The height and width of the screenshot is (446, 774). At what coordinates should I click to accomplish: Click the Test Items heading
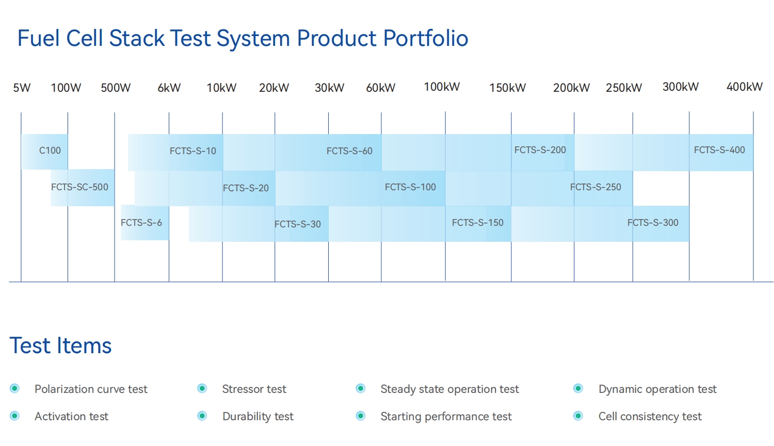coord(60,345)
